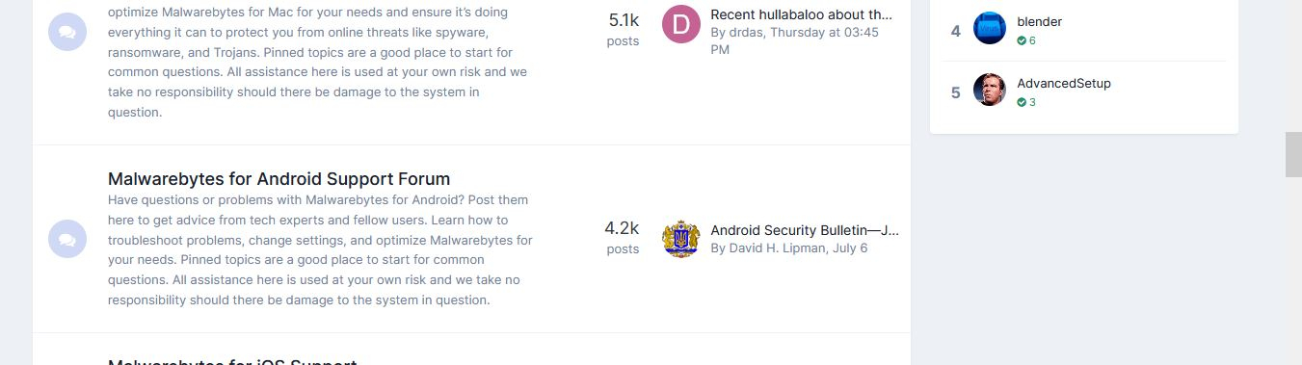Open blender's username in the leaderboard

[x=1039, y=22]
